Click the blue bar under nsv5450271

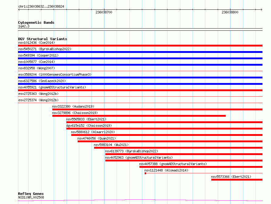(140, 52)
